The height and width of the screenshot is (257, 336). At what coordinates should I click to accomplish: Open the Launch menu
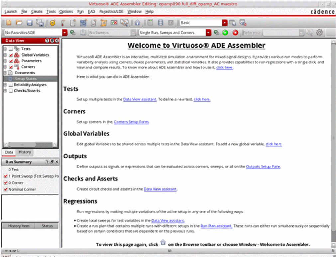[x=11, y=11]
